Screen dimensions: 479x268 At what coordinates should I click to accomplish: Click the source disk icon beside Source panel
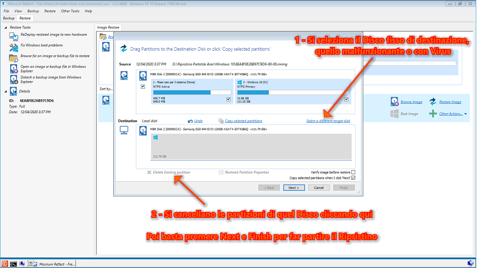tap(124, 76)
